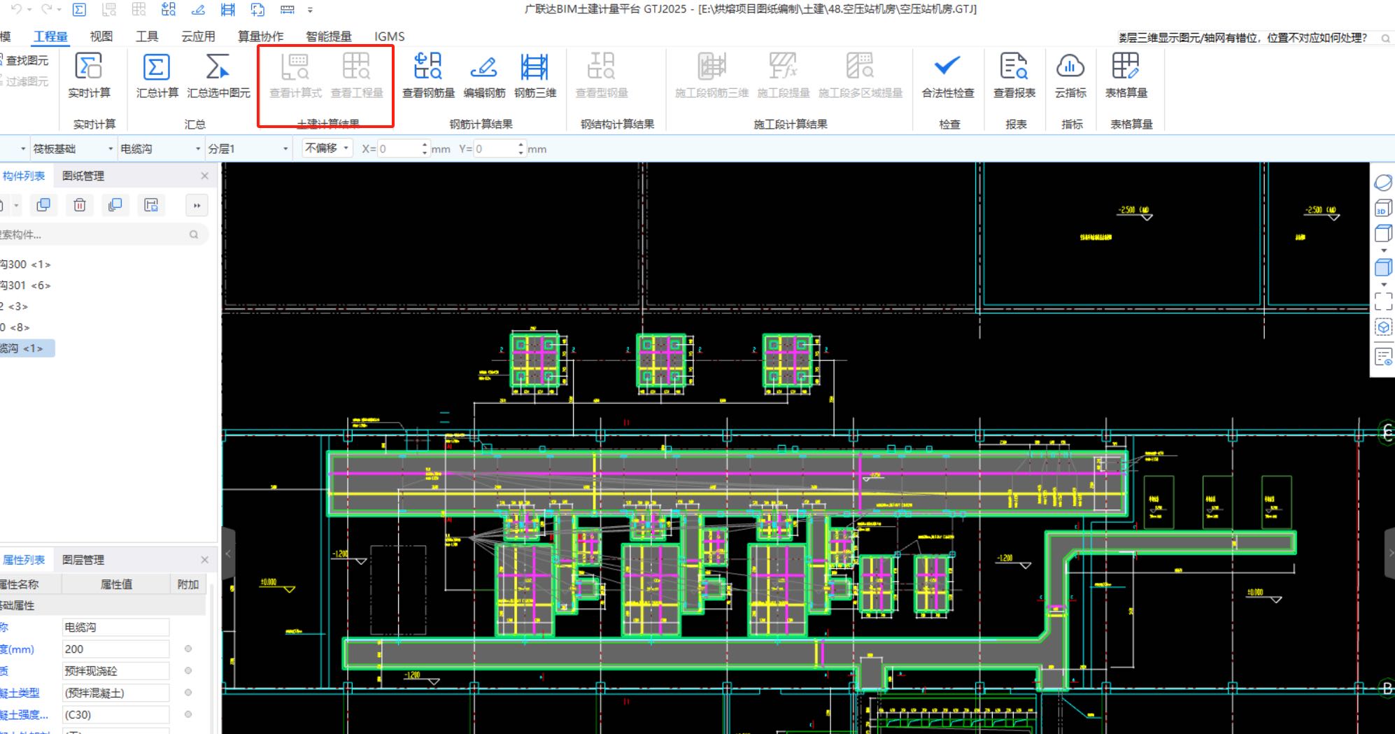Click the save component archive icon
The height and width of the screenshot is (734, 1395).
(x=151, y=205)
